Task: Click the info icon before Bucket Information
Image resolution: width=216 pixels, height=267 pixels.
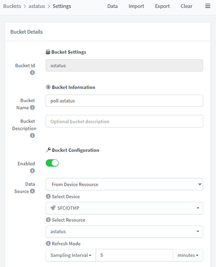Action: tap(48, 87)
